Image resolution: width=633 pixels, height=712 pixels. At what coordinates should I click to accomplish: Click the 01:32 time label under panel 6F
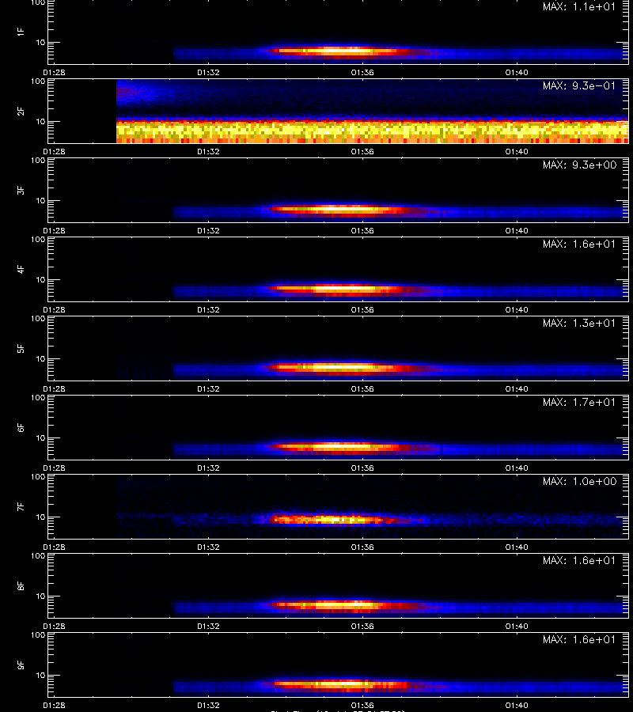click(208, 468)
